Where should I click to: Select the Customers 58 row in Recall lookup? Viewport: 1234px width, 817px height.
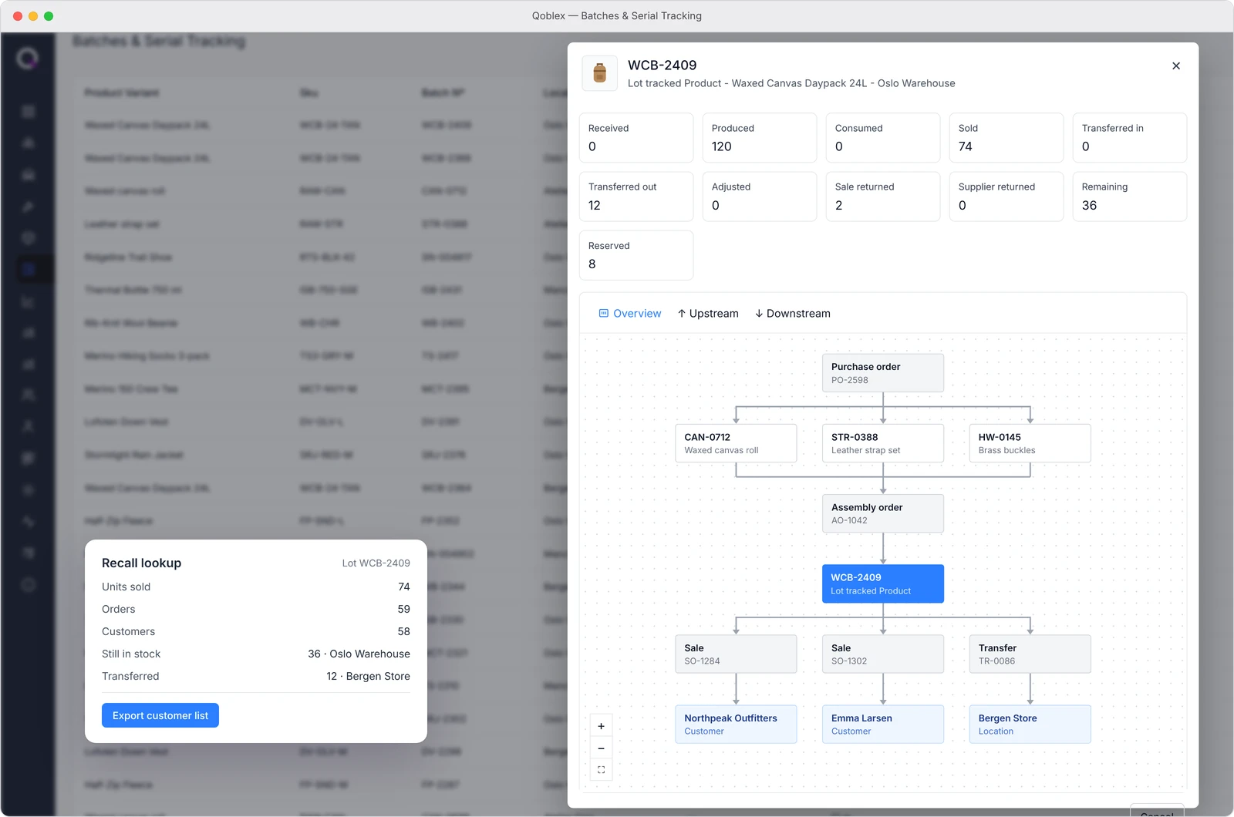click(256, 631)
